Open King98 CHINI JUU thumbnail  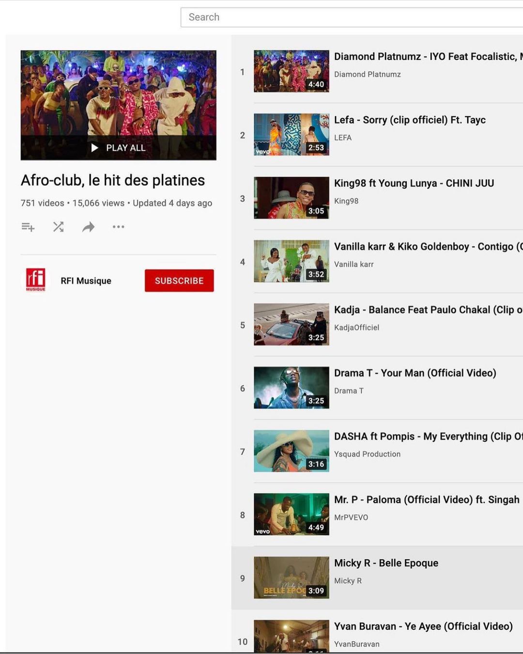pyautogui.click(x=291, y=198)
